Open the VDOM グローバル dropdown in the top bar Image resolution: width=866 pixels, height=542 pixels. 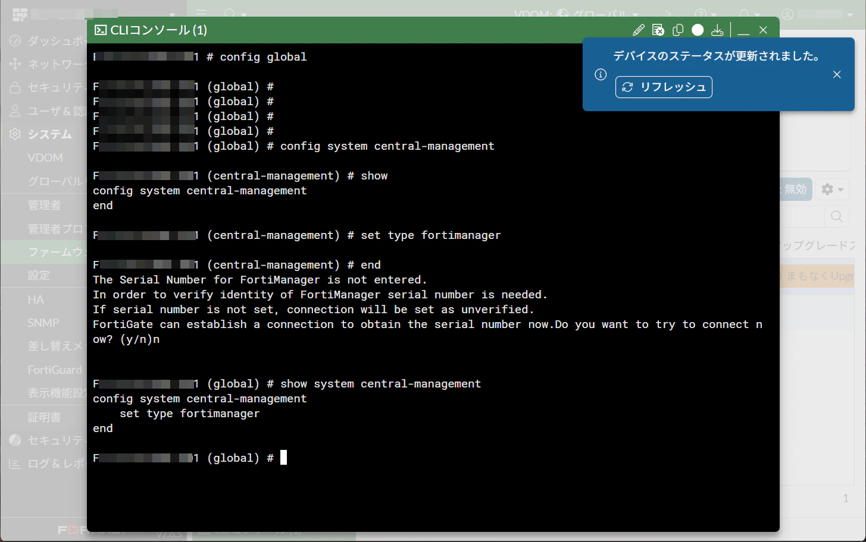pyautogui.click(x=576, y=13)
